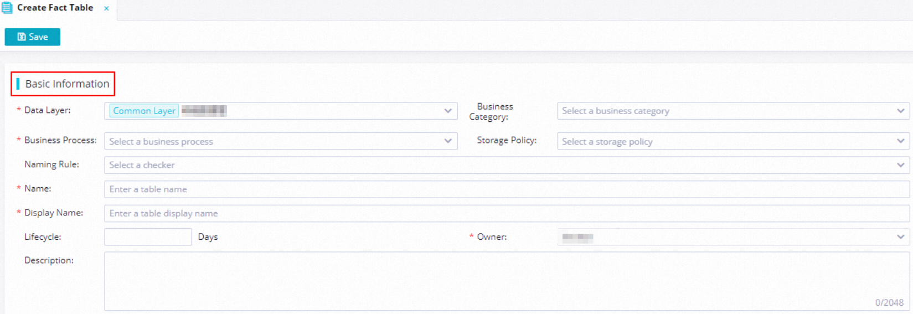Close the Create Fact Table tab

click(x=106, y=8)
